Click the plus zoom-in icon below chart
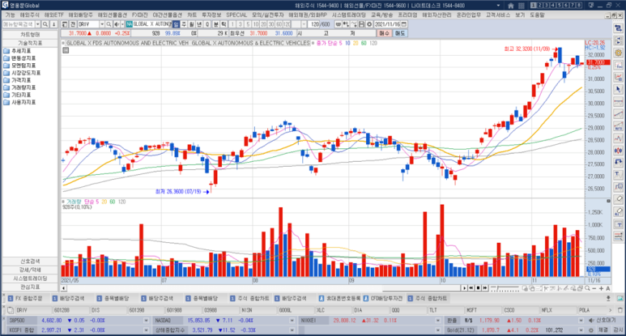The width and height of the screenshot is (626, 336). coord(601,288)
